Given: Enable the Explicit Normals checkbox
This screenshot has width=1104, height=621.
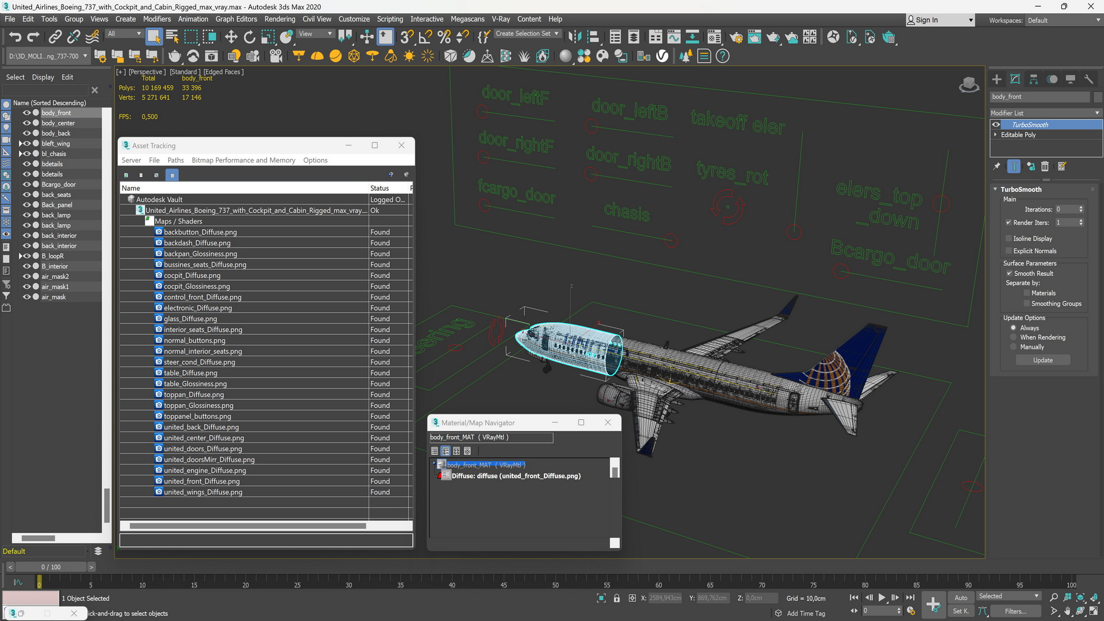Looking at the screenshot, I should 1009,251.
